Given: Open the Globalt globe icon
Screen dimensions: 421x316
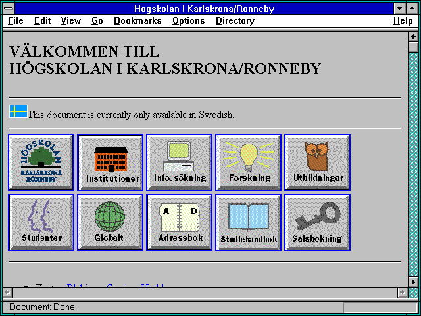Looking at the screenshot, I should (110, 223).
